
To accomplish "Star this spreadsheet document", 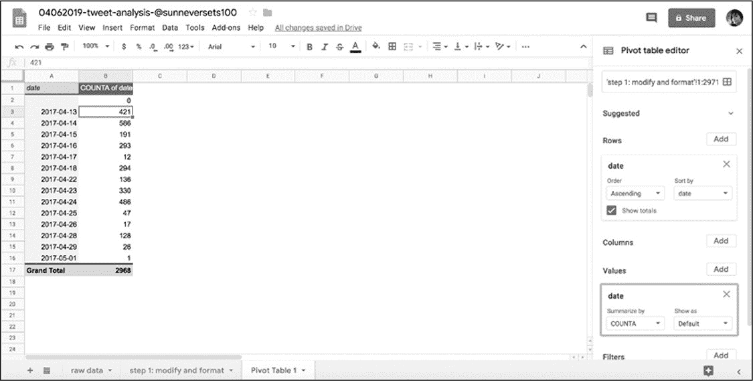I will (x=253, y=13).
